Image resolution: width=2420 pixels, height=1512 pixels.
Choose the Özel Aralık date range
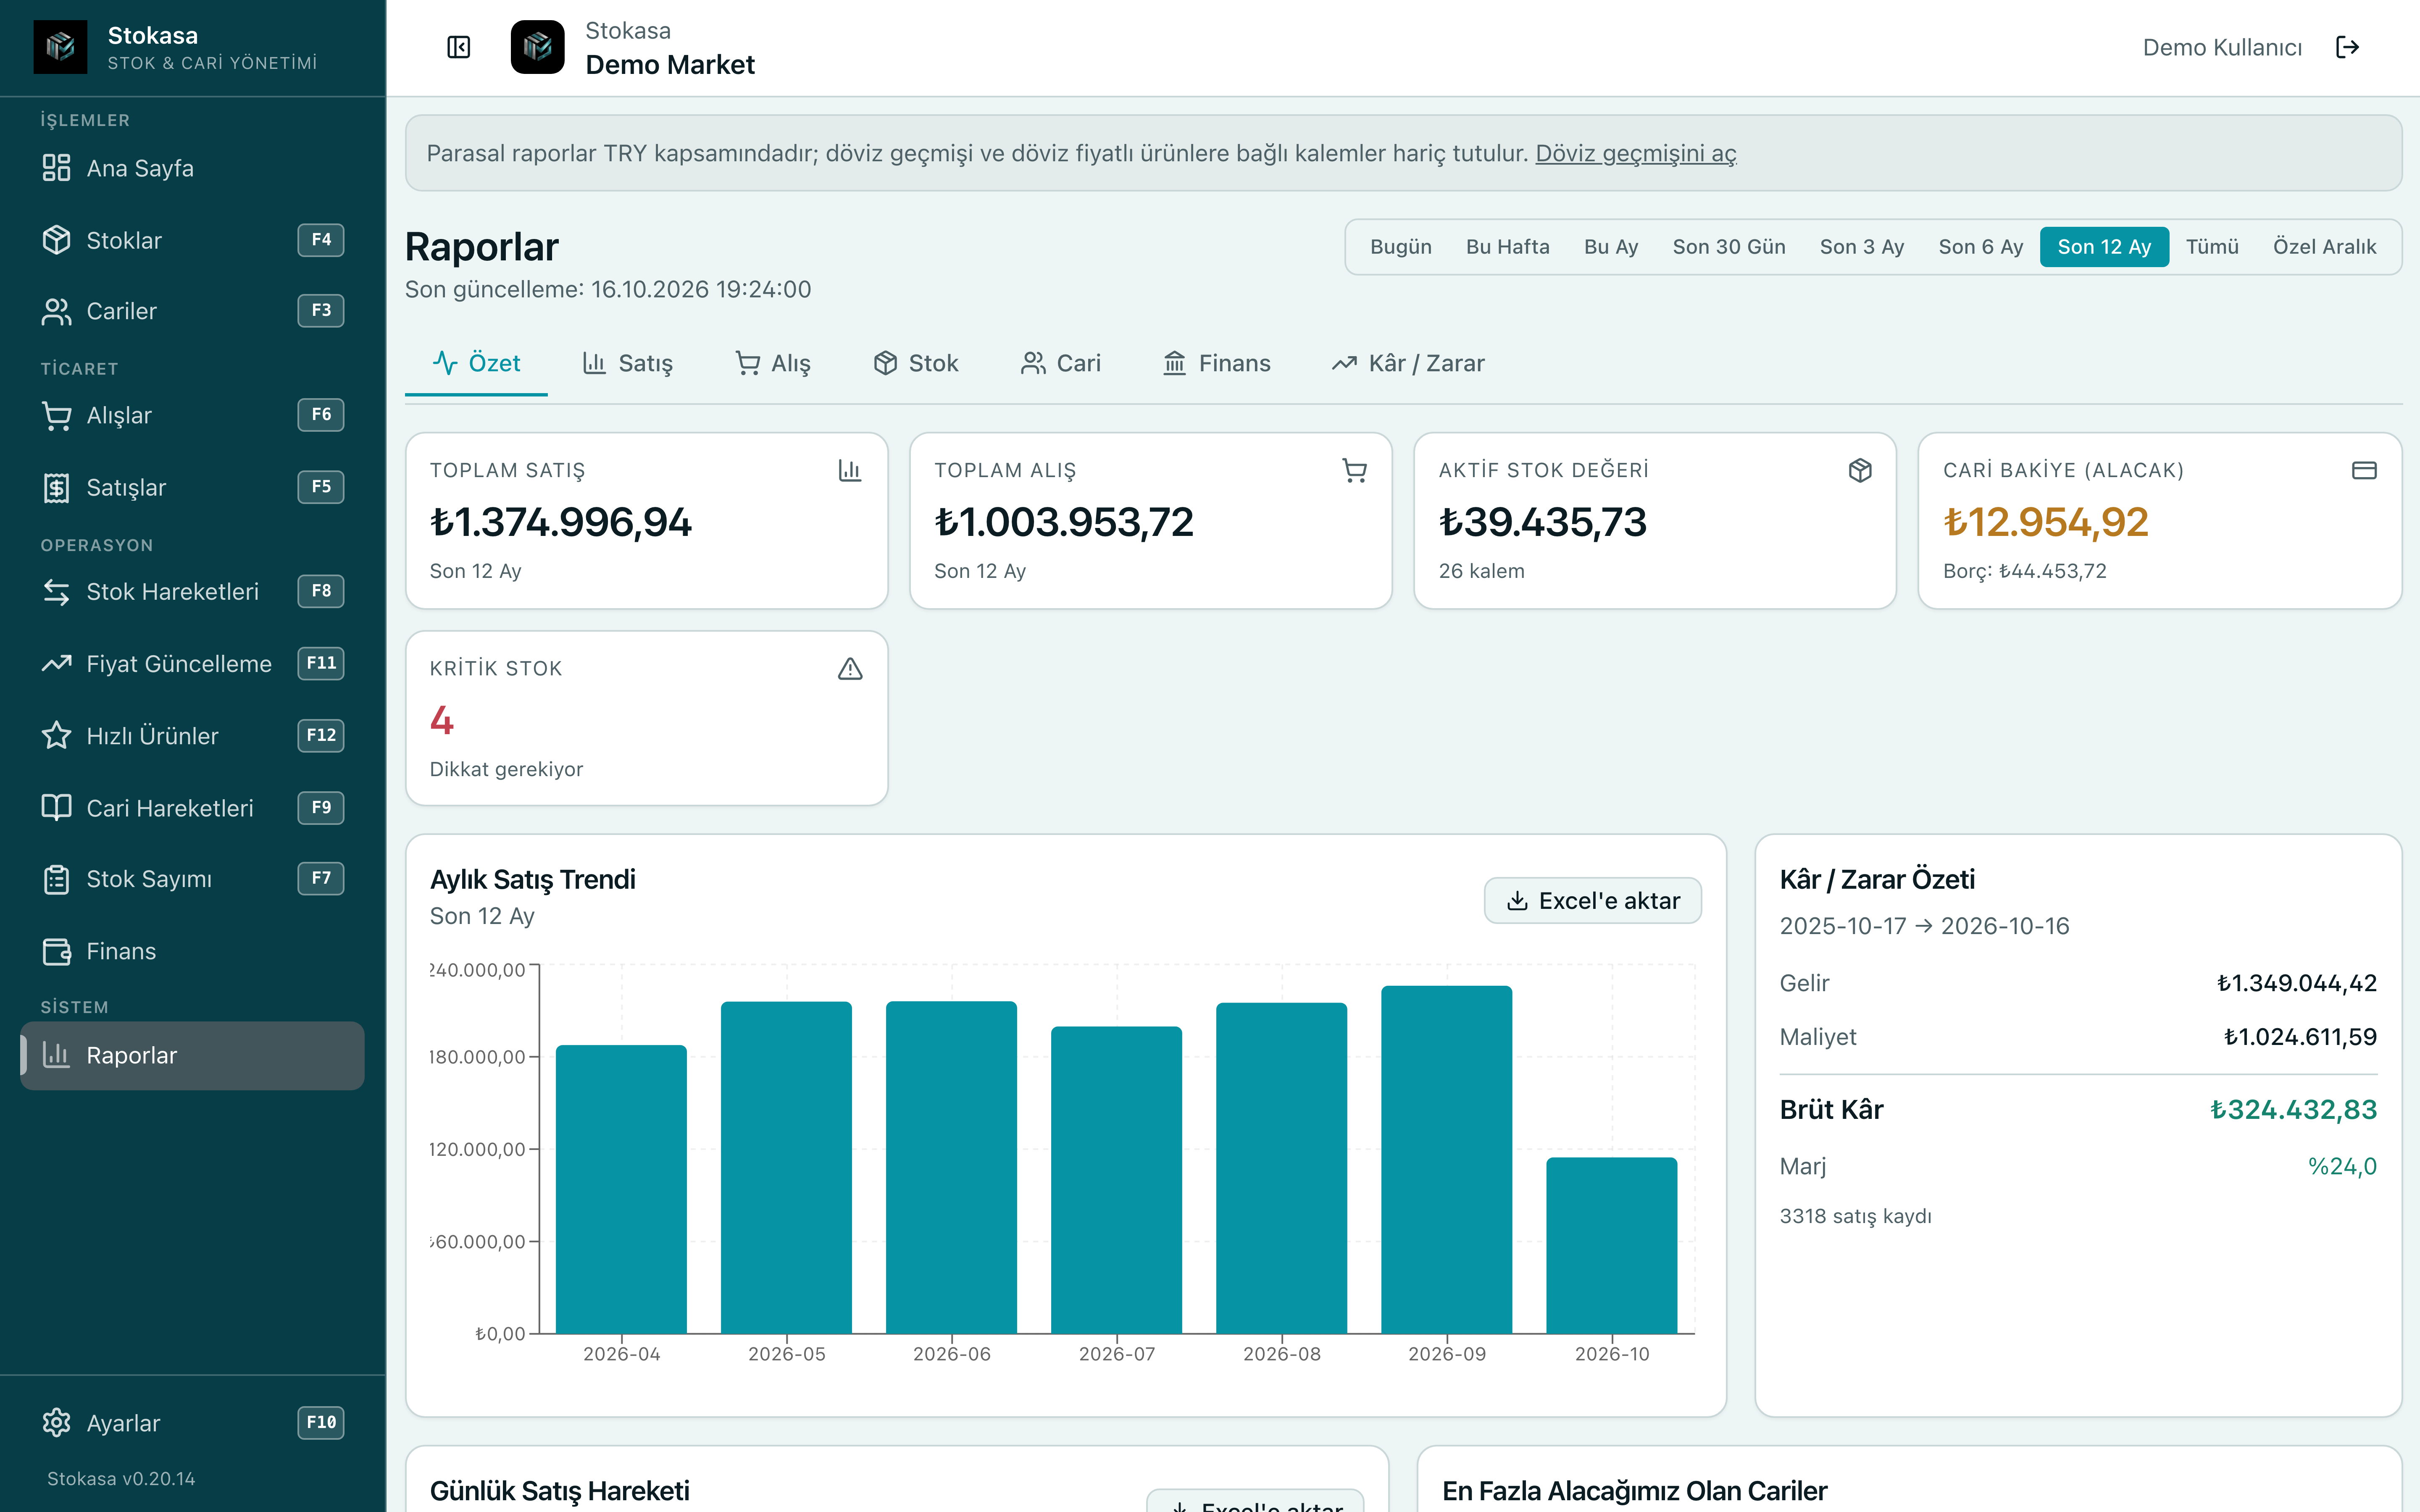coord(2324,247)
